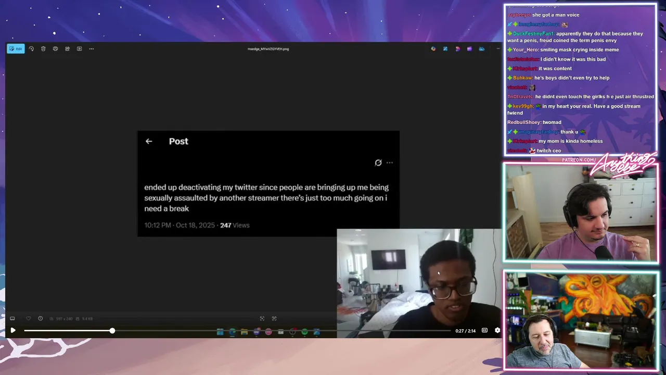This screenshot has width=666, height=375.
Task: Open the Clipchamp icon in title bar
Action: [457, 49]
